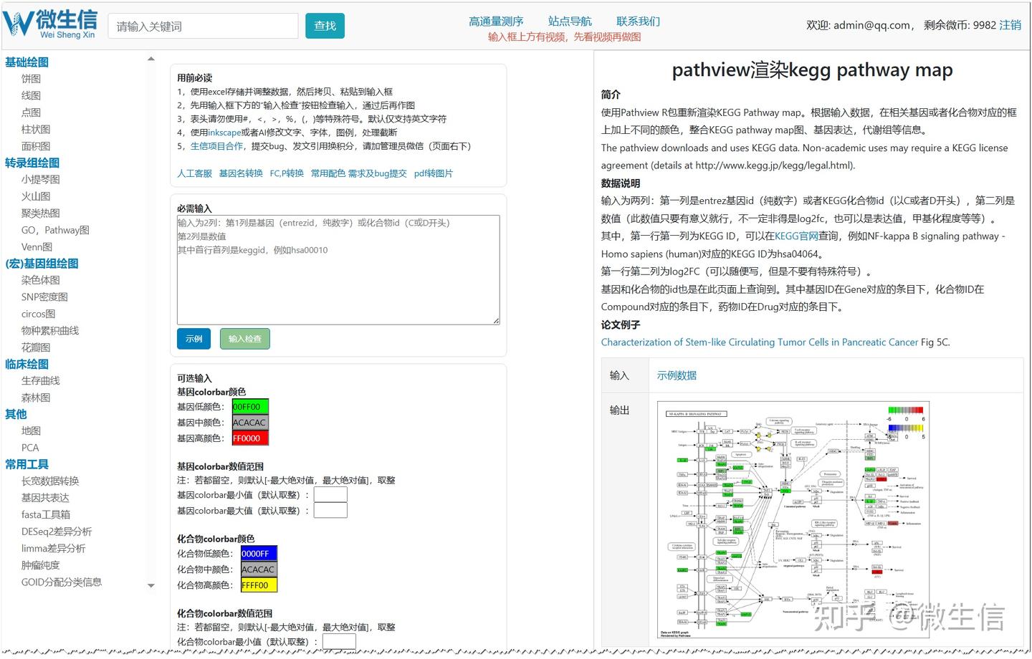Viewport: 1032px width, 659px height.
Task: Click inside the required data input textarea
Action: tap(338, 270)
